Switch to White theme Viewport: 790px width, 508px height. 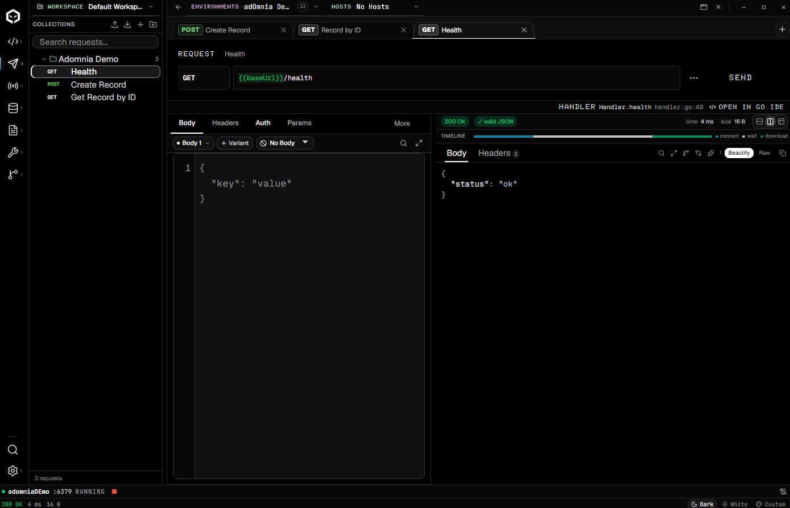735,504
